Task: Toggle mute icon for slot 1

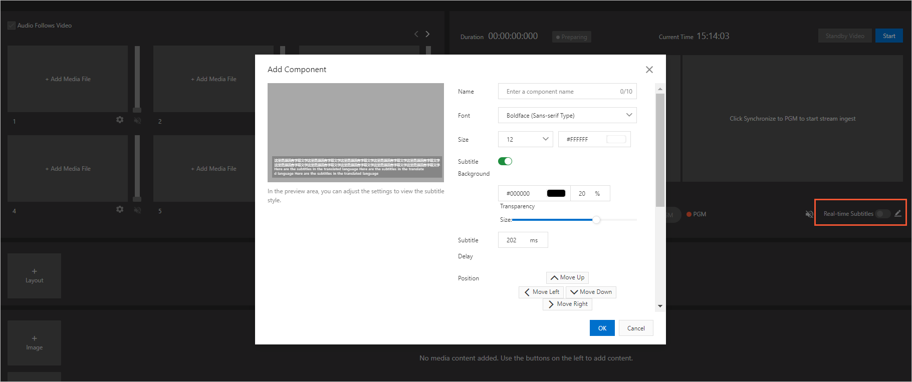Action: [x=137, y=121]
